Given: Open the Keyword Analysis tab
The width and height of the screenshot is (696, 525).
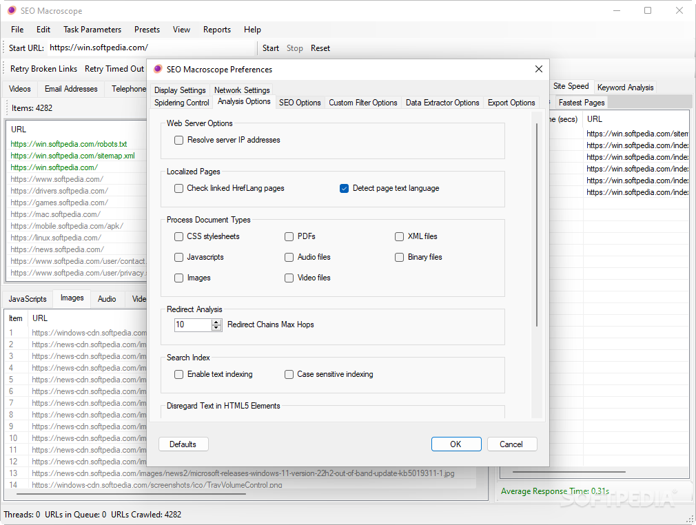Looking at the screenshot, I should (x=625, y=87).
